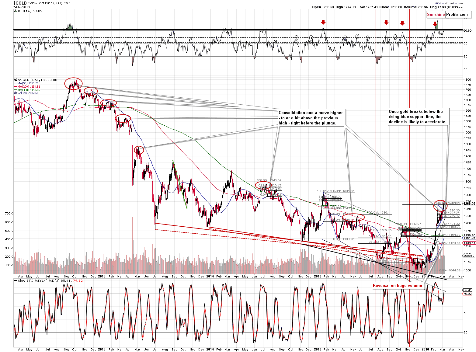Click the RSI(14) 69.89 label
The width and height of the screenshot is (476, 352).
pyautogui.click(x=30, y=11)
